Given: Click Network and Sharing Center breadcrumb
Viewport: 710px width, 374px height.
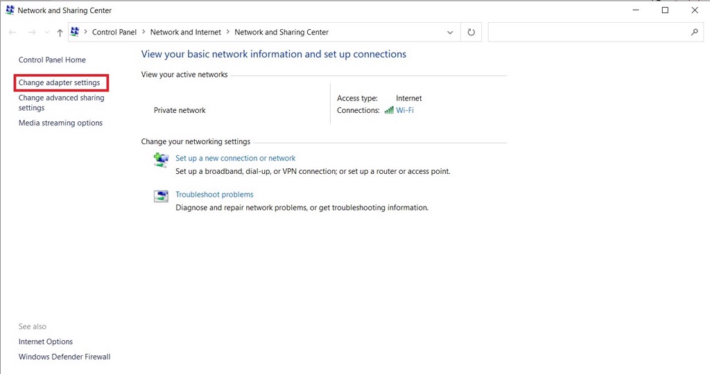Looking at the screenshot, I should pyautogui.click(x=282, y=32).
